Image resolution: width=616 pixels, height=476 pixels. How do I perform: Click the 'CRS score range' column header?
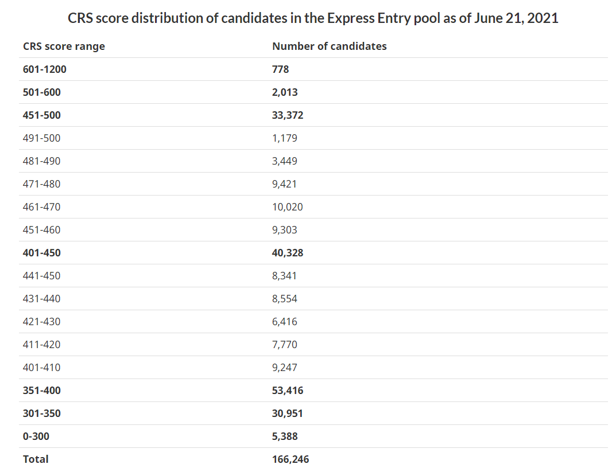click(64, 46)
